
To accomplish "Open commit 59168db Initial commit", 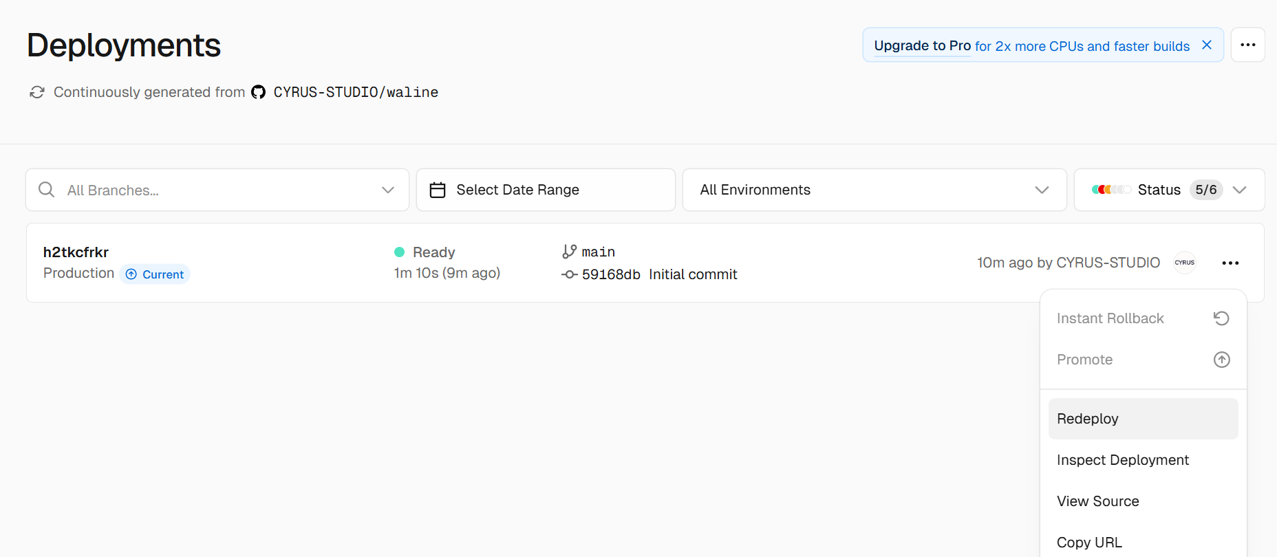I will [659, 274].
